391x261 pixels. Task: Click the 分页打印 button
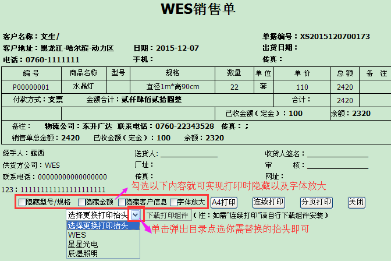317,202
